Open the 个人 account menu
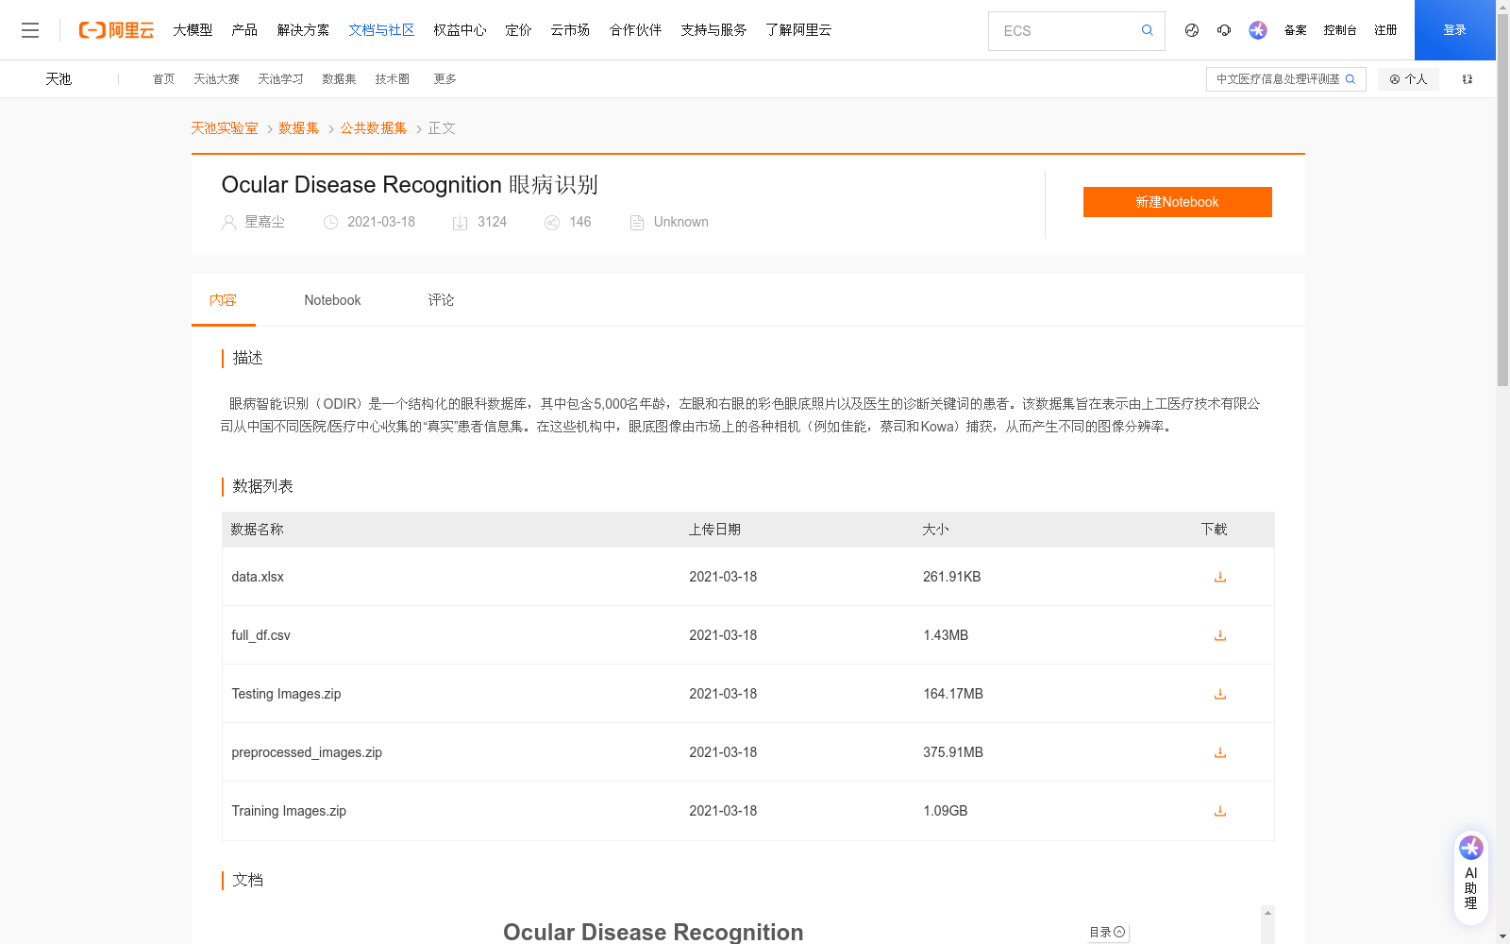 (x=1408, y=79)
